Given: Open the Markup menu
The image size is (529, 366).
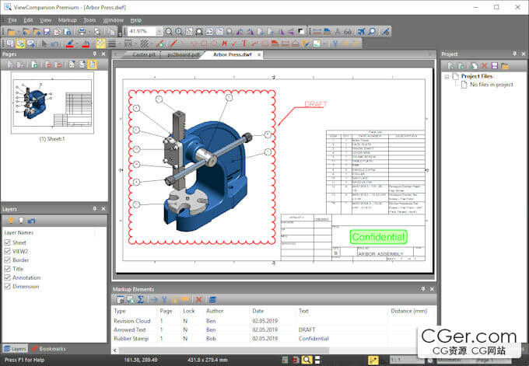Looking at the screenshot, I should tap(67, 20).
